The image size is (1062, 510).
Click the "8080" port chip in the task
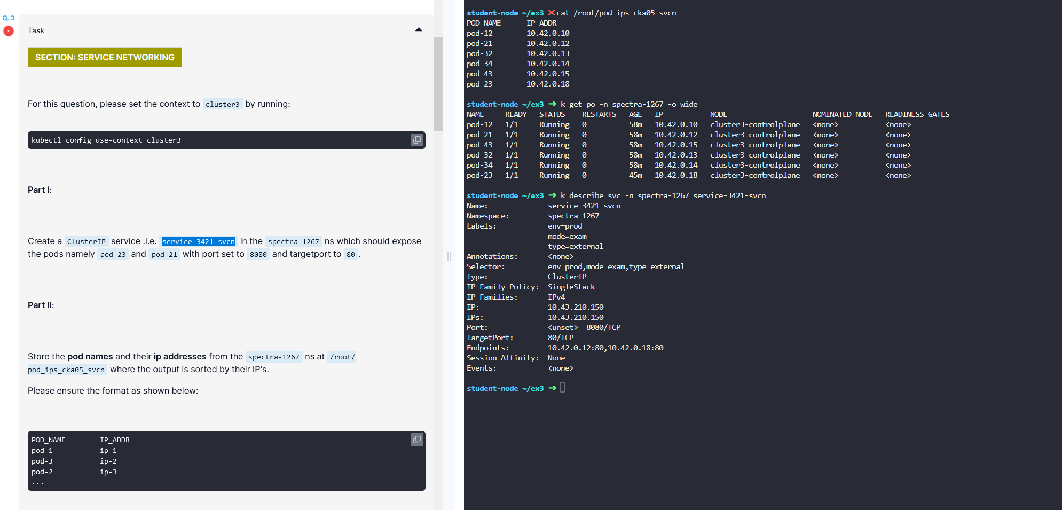[258, 254]
